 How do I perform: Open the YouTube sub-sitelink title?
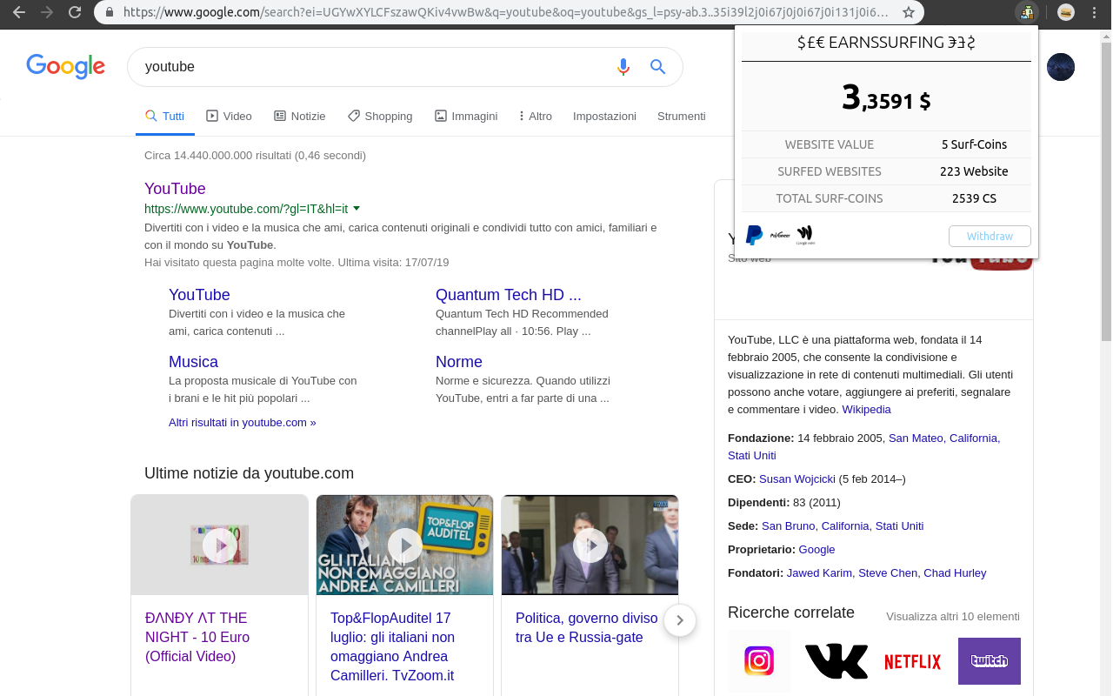[x=199, y=295]
